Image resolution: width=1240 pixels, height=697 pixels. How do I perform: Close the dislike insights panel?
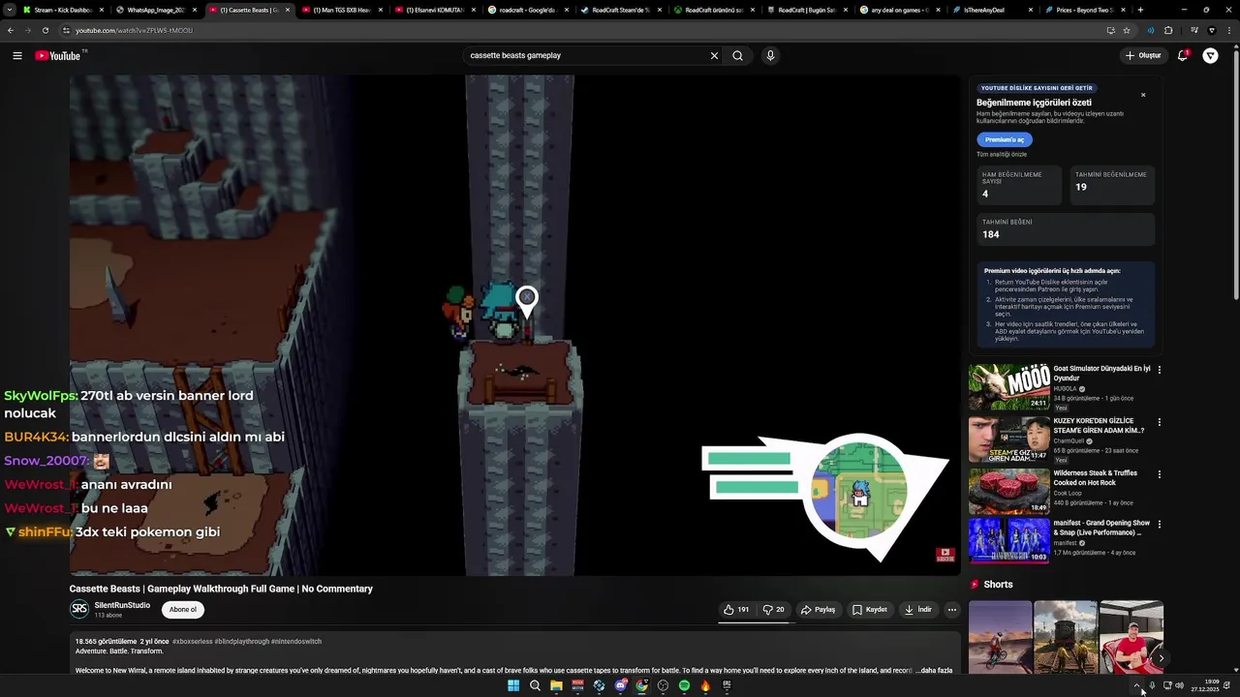1143,95
